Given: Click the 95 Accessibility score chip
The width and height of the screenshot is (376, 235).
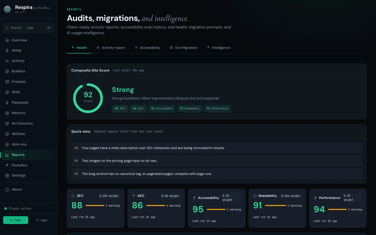Looking at the screenshot, I should point(162,108).
